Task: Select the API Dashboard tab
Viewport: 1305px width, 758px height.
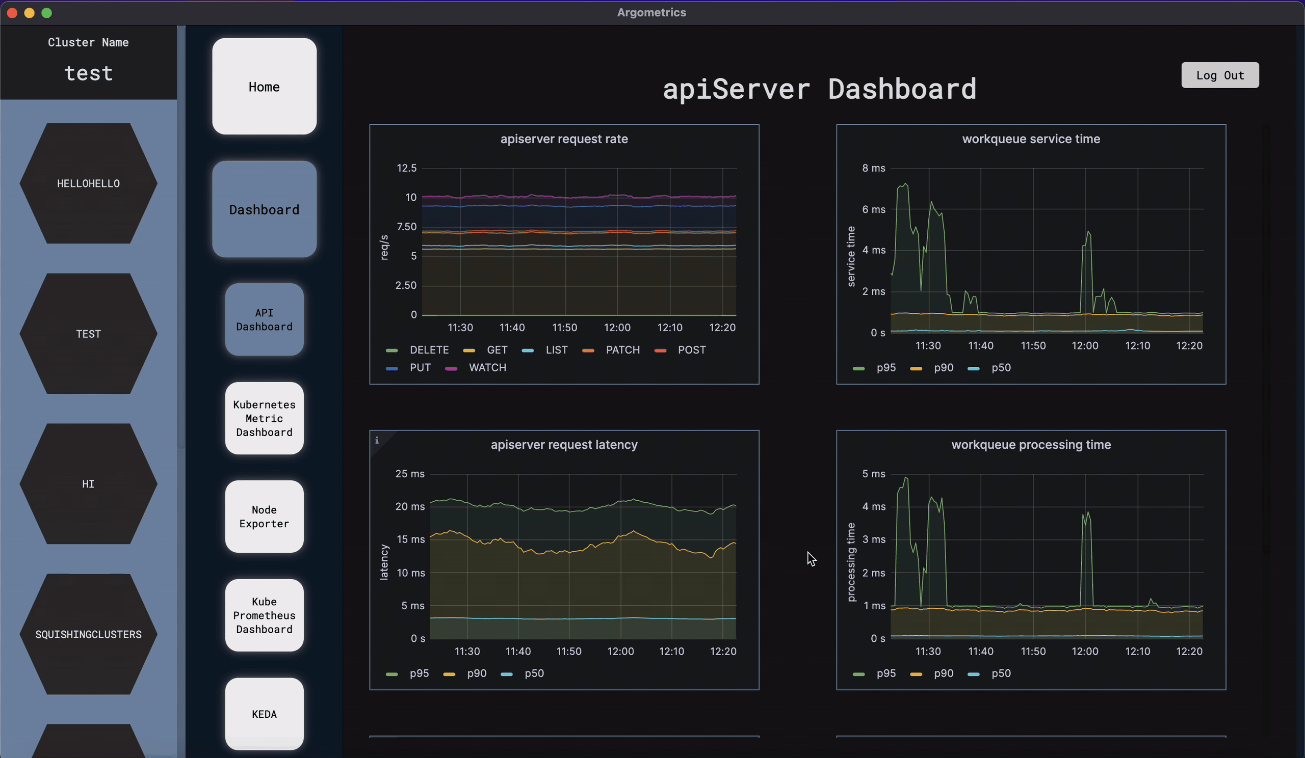Action: (264, 320)
